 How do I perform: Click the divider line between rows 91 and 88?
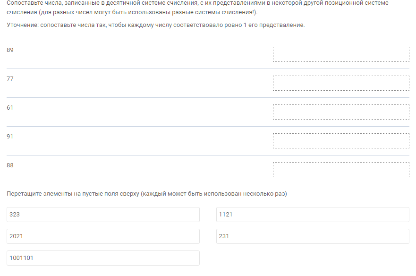208,155
